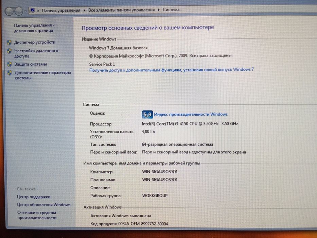This screenshot has height=238, width=317.
Task: Open Центр обновления Windows link
Action: 44,205
